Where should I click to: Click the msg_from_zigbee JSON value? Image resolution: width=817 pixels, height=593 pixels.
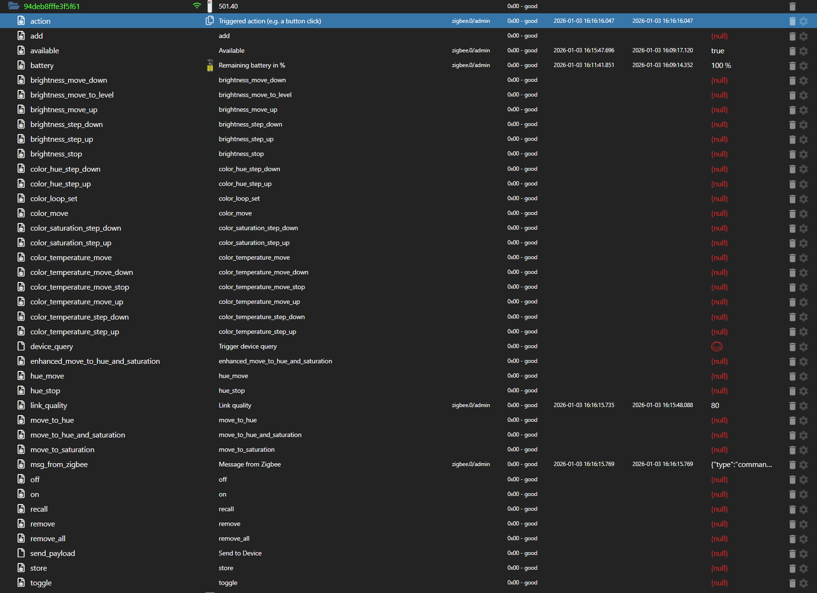pyautogui.click(x=741, y=464)
